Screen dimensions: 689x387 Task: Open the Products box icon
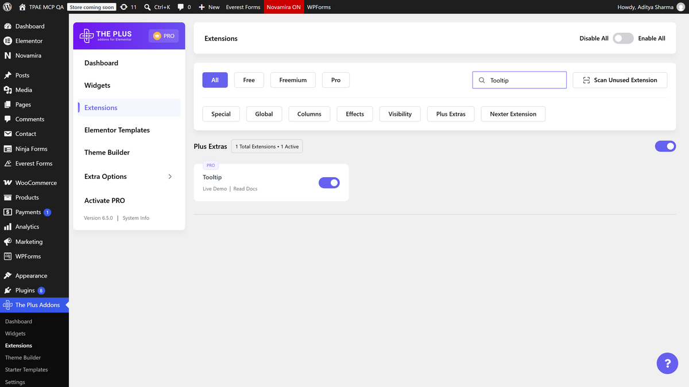(8, 197)
